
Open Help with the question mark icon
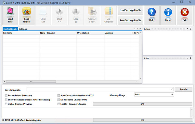(151, 15)
